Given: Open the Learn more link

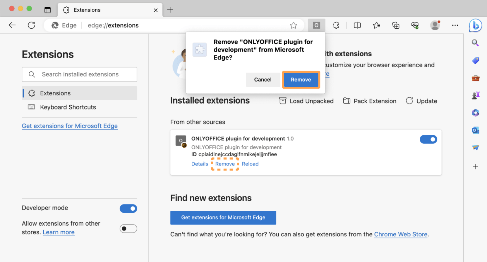Looking at the screenshot, I should pyautogui.click(x=59, y=232).
